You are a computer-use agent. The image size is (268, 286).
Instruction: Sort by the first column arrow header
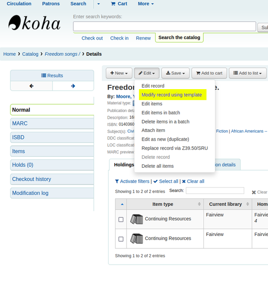(122, 204)
